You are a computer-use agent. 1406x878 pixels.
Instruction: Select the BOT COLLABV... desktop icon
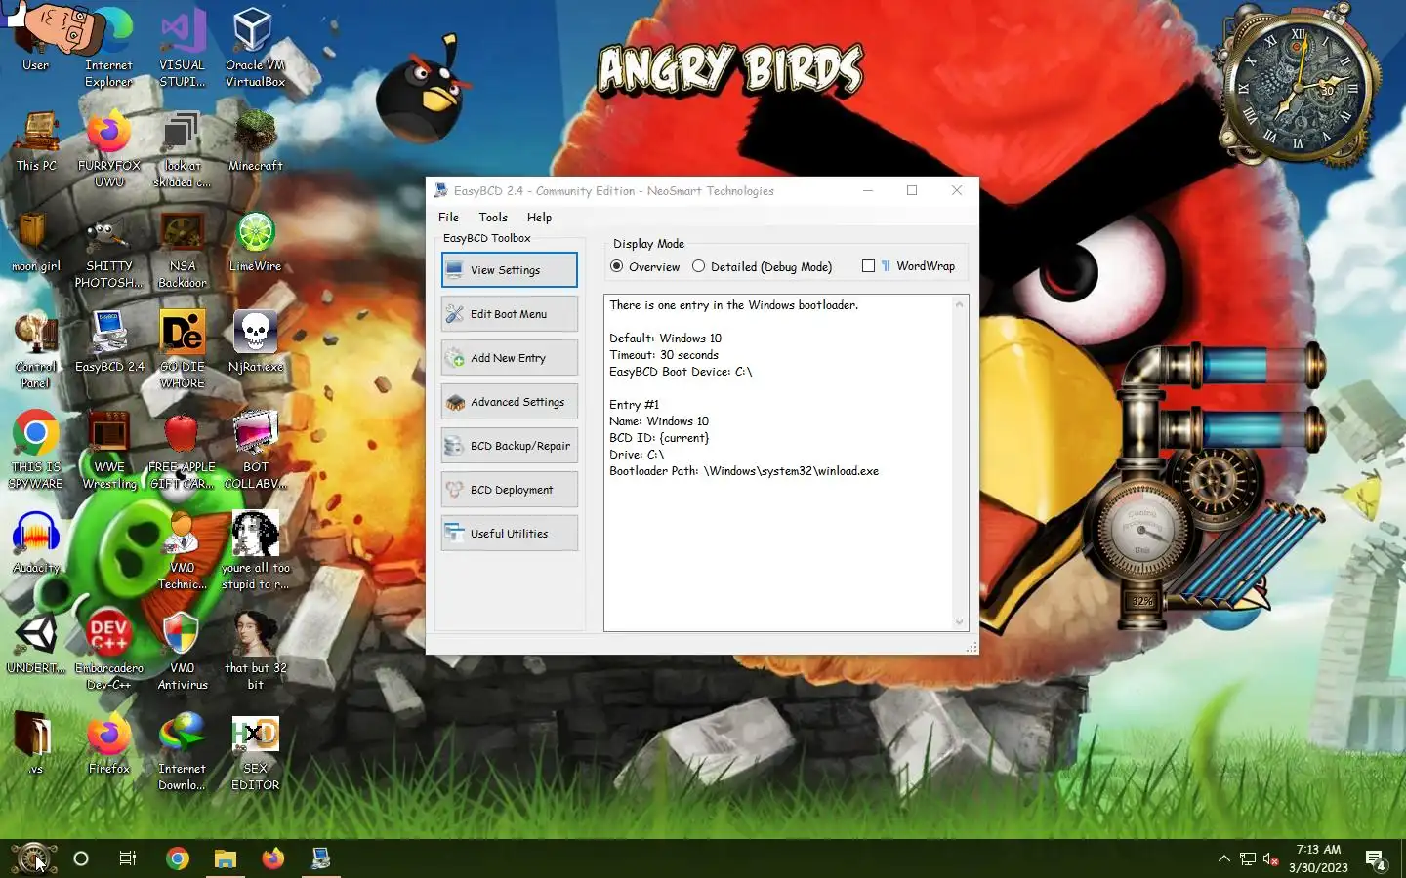tap(255, 451)
